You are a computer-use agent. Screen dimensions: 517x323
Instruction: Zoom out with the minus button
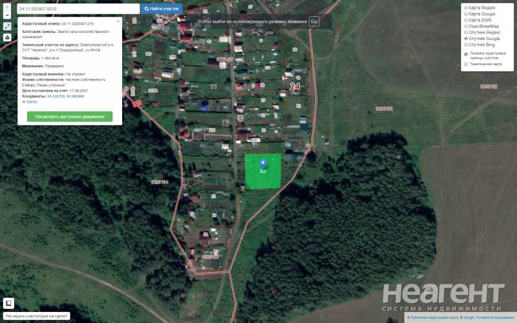point(7,15)
